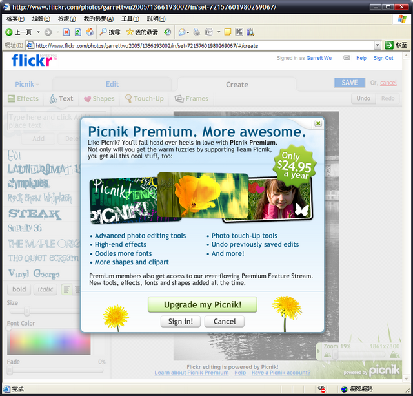413x396 pixels.
Task: Open the 檔案(F) menu
Action: point(15,19)
